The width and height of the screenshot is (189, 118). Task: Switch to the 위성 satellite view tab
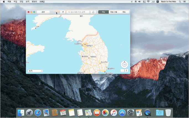click(x=124, y=12)
